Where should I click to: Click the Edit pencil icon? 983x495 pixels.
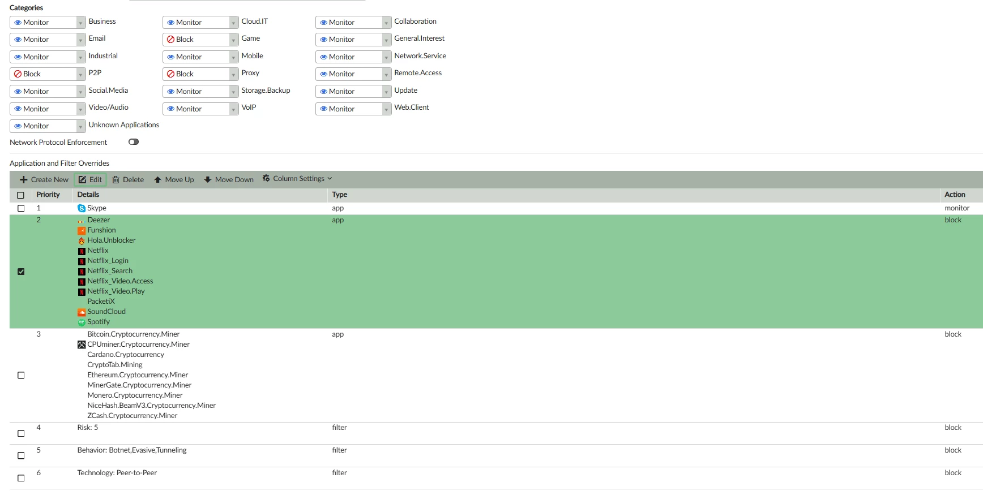click(82, 180)
